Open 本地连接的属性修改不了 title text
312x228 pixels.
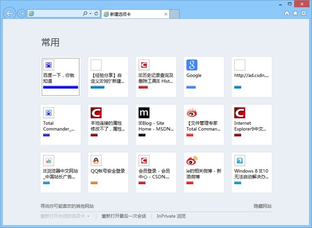[108, 126]
